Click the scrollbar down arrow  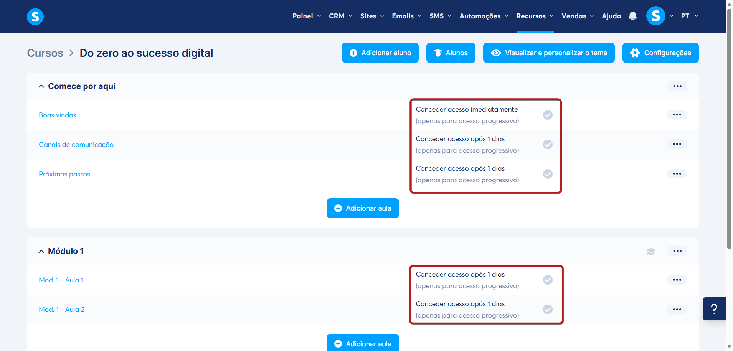(729, 347)
